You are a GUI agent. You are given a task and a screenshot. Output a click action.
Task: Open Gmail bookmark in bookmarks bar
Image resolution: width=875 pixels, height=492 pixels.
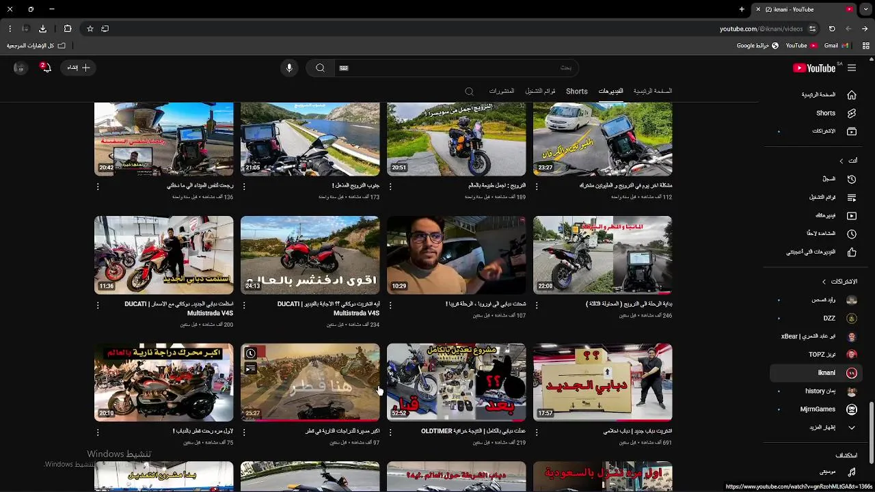(x=836, y=46)
